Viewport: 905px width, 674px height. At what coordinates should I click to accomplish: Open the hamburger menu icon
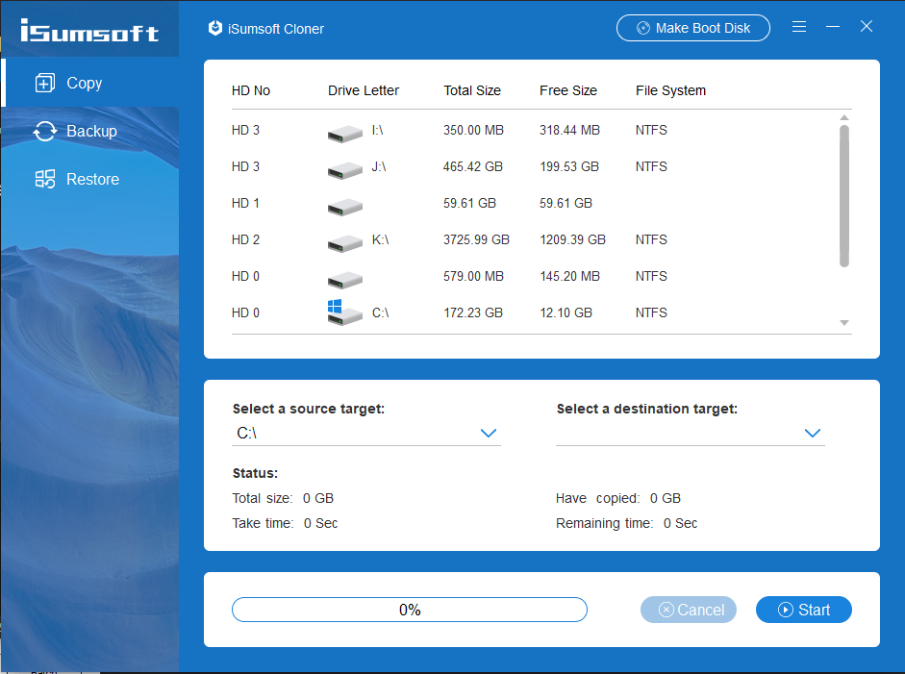(x=799, y=27)
